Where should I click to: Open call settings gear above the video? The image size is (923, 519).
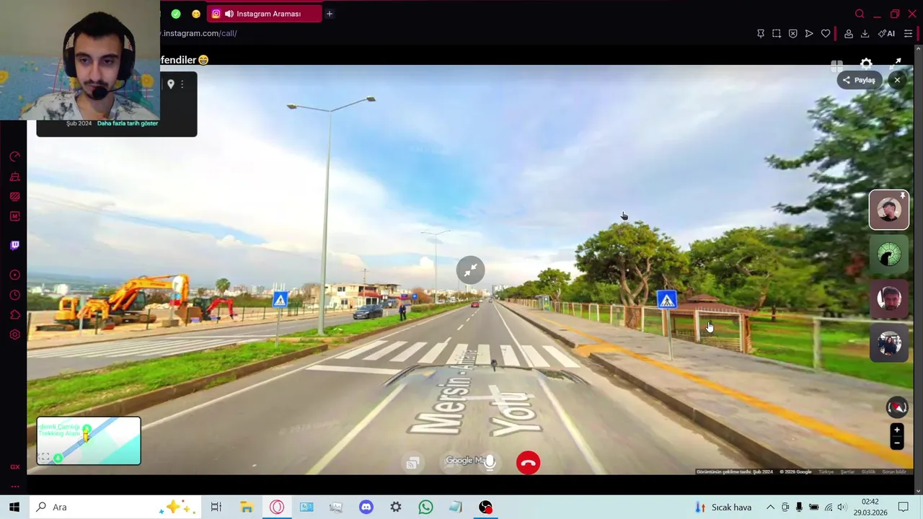pos(866,64)
